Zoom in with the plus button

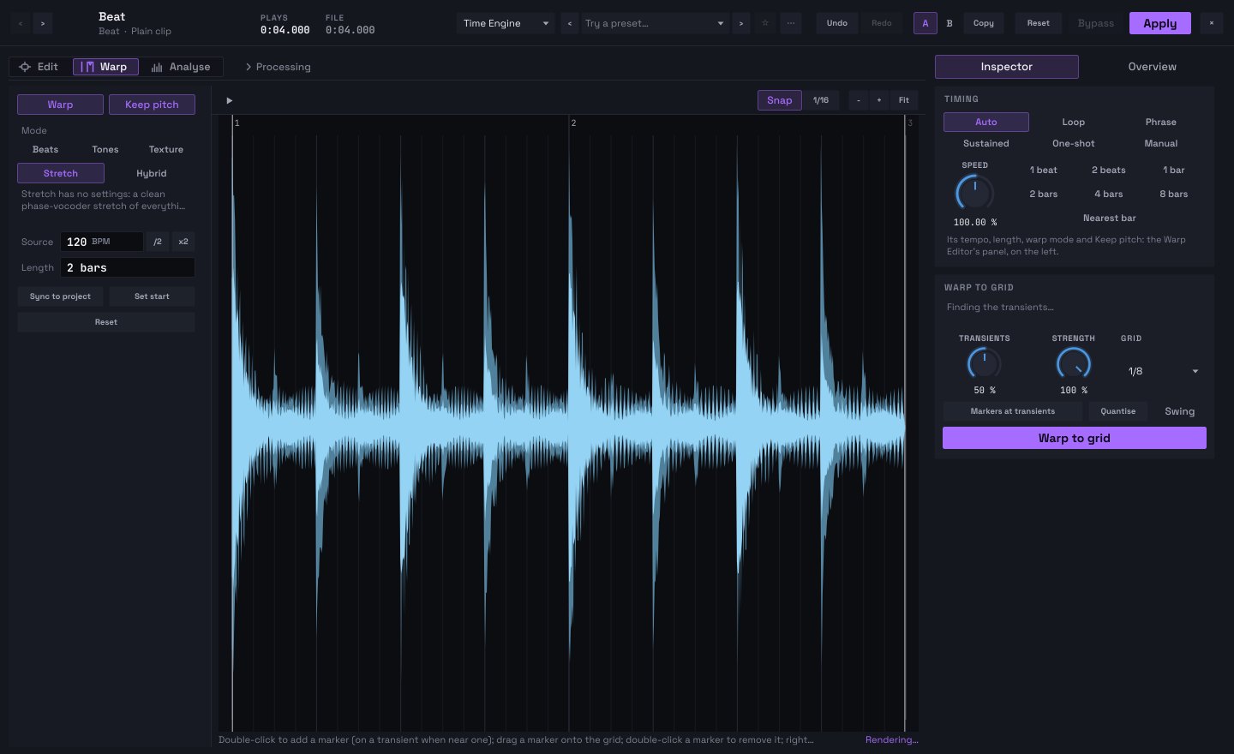coord(879,101)
